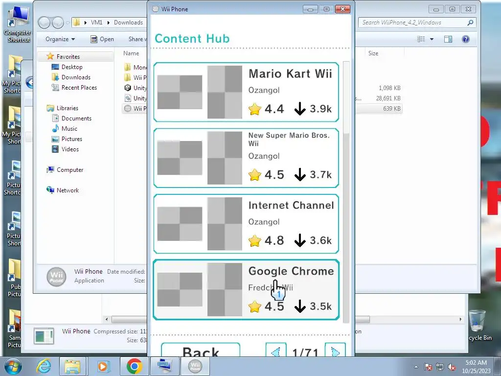Click the Mario Kart Wii download arrow icon
501x376 pixels.
[x=300, y=109]
